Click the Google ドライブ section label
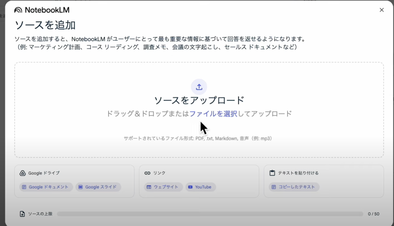Viewport: 394px width, 226px height. 44,173
